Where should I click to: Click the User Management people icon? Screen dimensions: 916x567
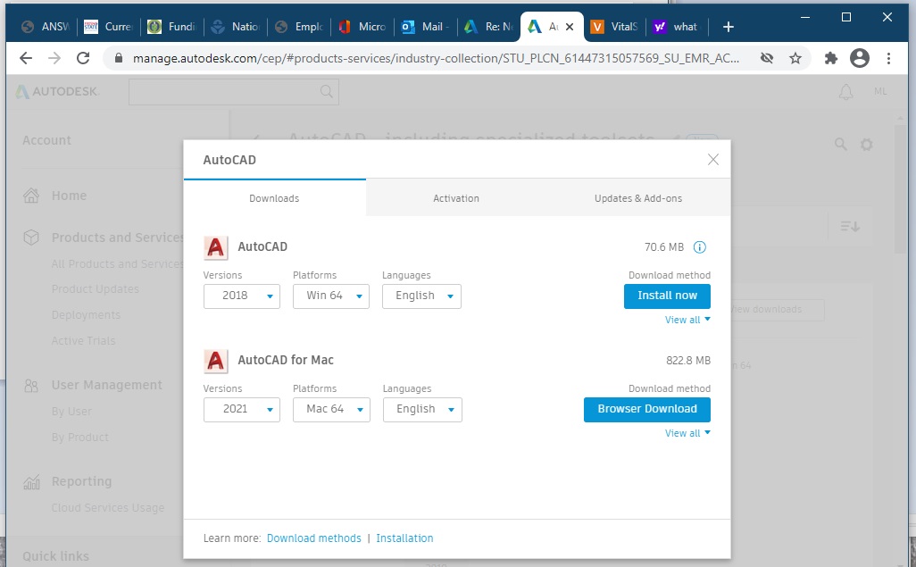pyautogui.click(x=31, y=386)
